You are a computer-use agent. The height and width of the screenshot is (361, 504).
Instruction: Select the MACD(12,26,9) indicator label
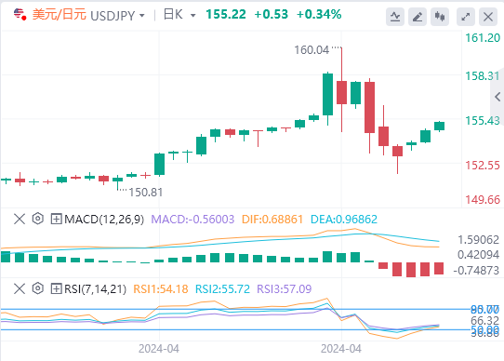104,219
